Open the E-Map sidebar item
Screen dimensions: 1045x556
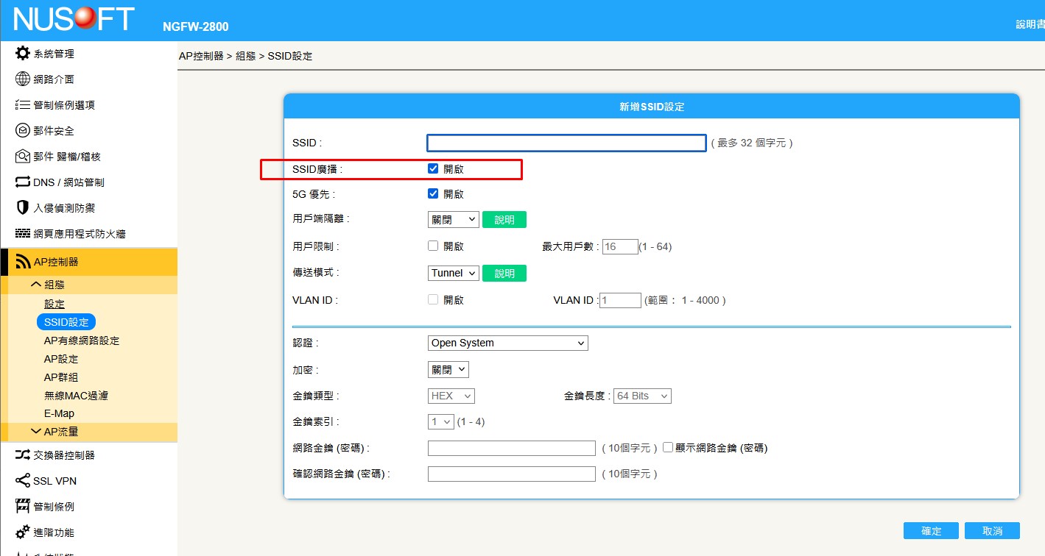point(59,413)
